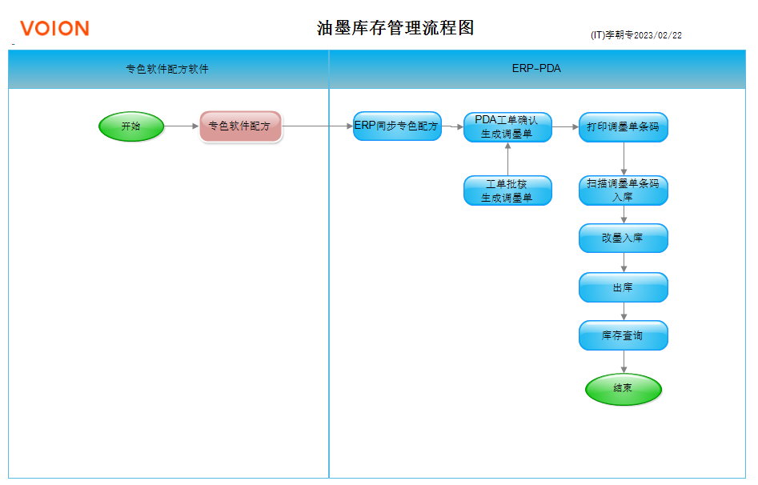758x485 pixels.
Task: Select the 出库 process box
Action: [x=623, y=287]
